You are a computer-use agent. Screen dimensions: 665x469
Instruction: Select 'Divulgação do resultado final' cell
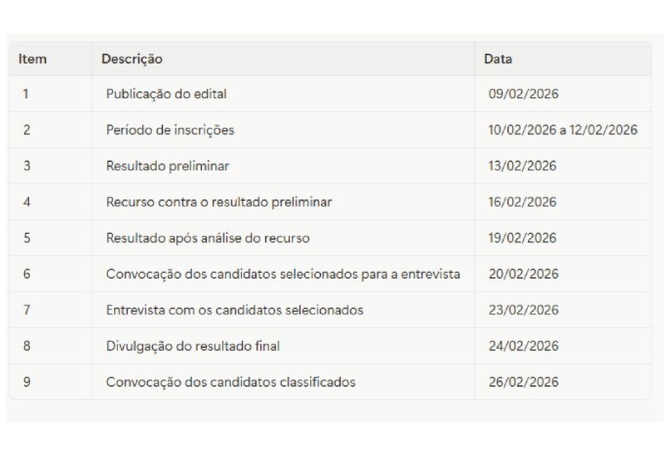[x=193, y=346]
